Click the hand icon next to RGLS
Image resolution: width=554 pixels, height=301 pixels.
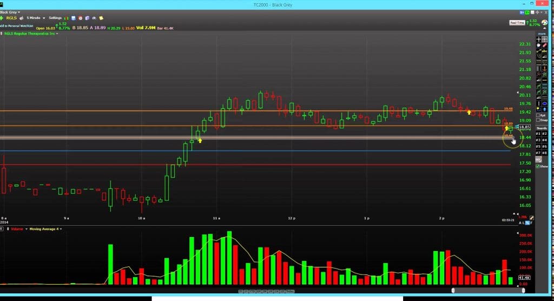click(21, 18)
